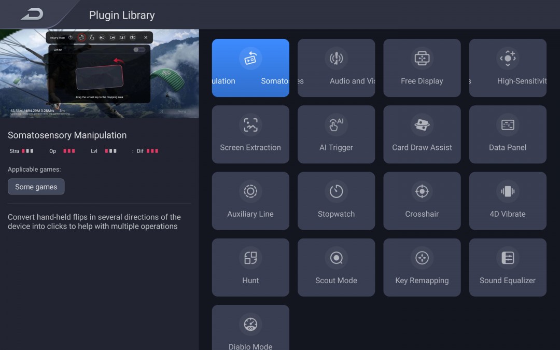The height and width of the screenshot is (350, 560).
Task: Open the Diablo Mode plugin icon
Action: (x=250, y=324)
